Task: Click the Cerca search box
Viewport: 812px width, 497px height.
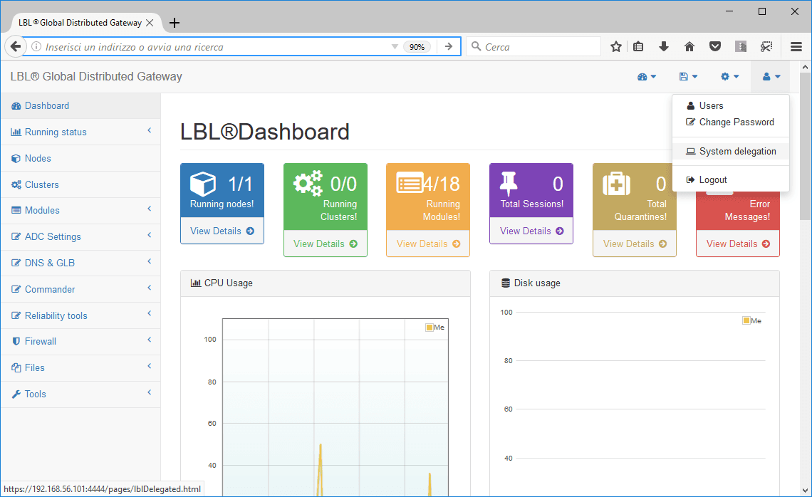Action: pyautogui.click(x=533, y=46)
